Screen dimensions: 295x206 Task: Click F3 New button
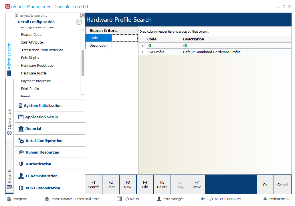pos(128,185)
